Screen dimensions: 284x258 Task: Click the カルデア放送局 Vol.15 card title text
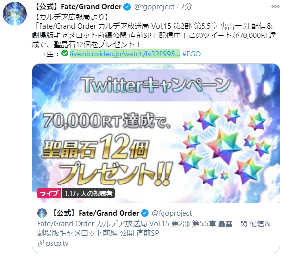154,228
